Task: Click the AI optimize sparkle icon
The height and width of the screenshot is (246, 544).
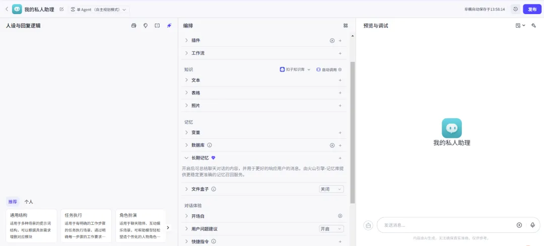Action: point(169,26)
